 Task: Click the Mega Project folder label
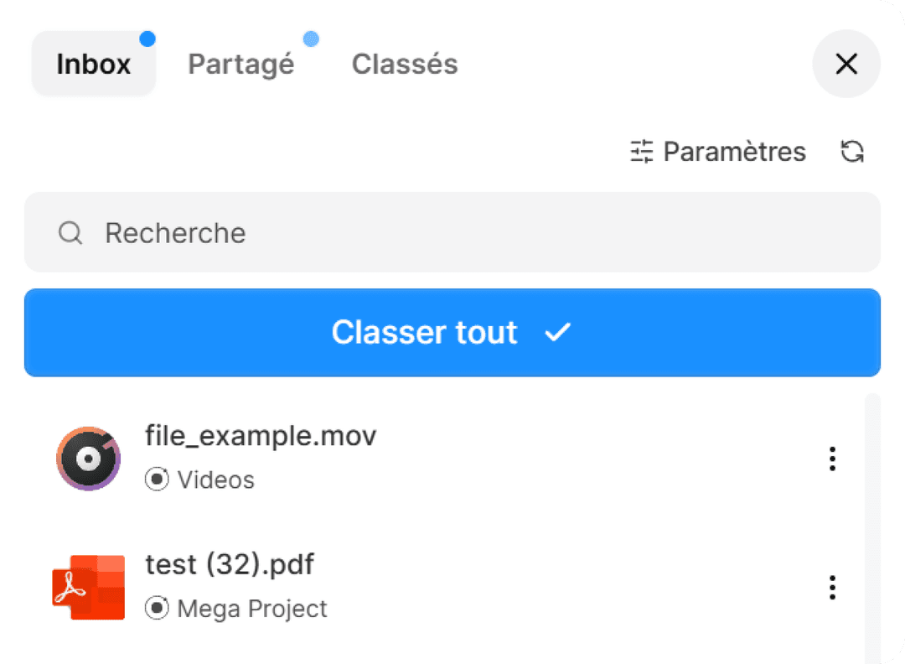(252, 609)
